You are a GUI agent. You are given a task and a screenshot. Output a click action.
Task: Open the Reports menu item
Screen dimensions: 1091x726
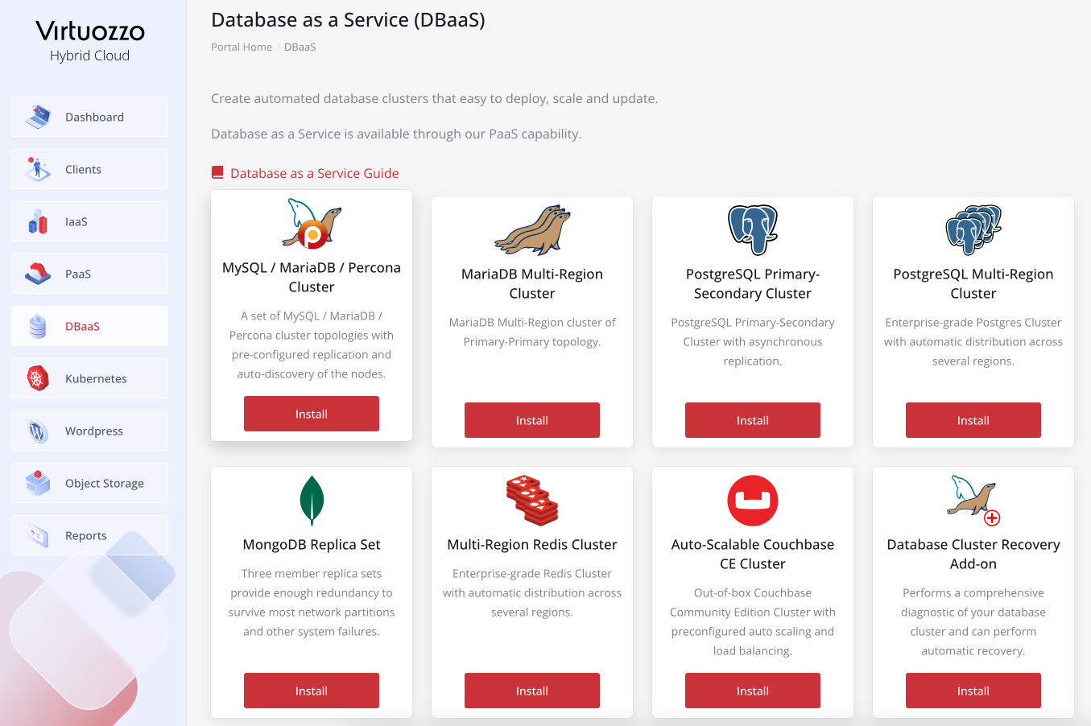89,535
